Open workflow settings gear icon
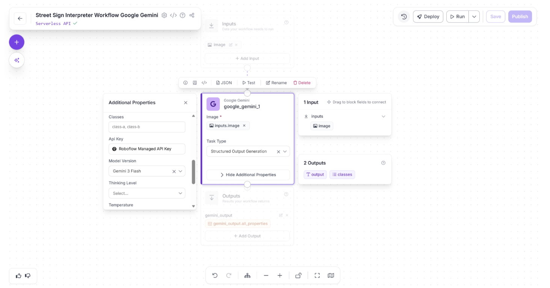Viewport: 550px width, 288px height. pos(164,15)
